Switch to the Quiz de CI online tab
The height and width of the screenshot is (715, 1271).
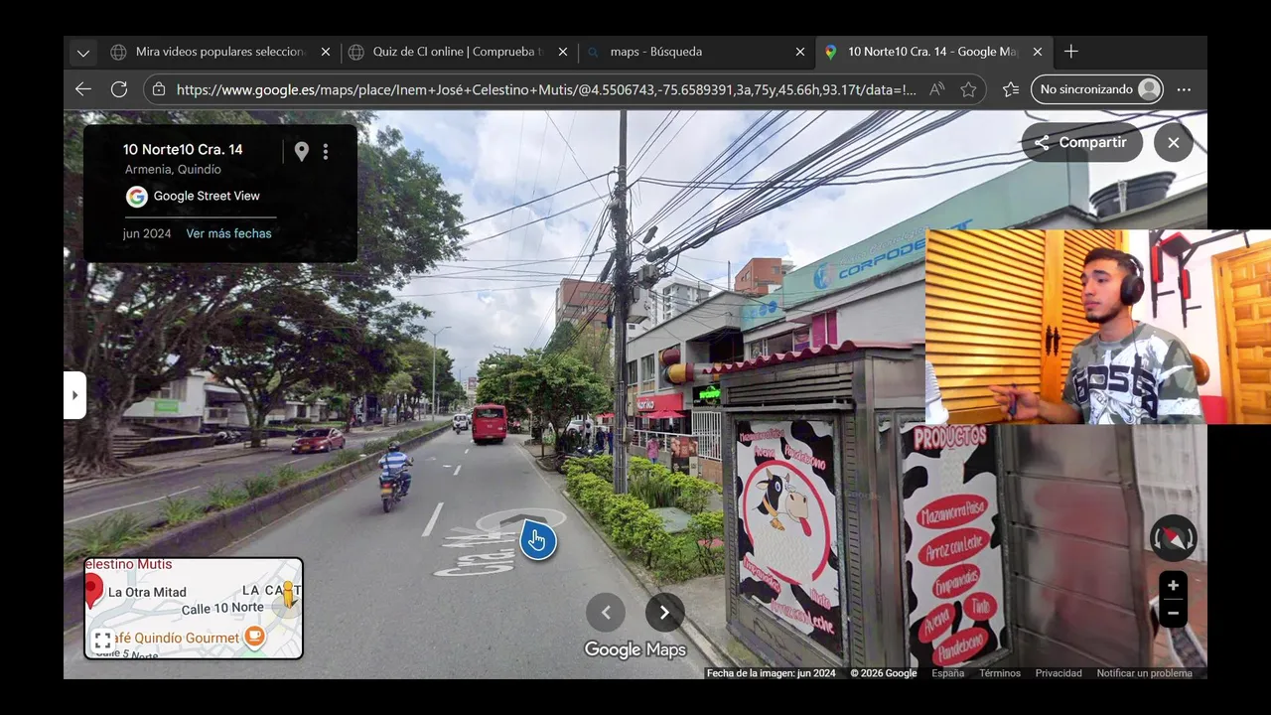458,52
